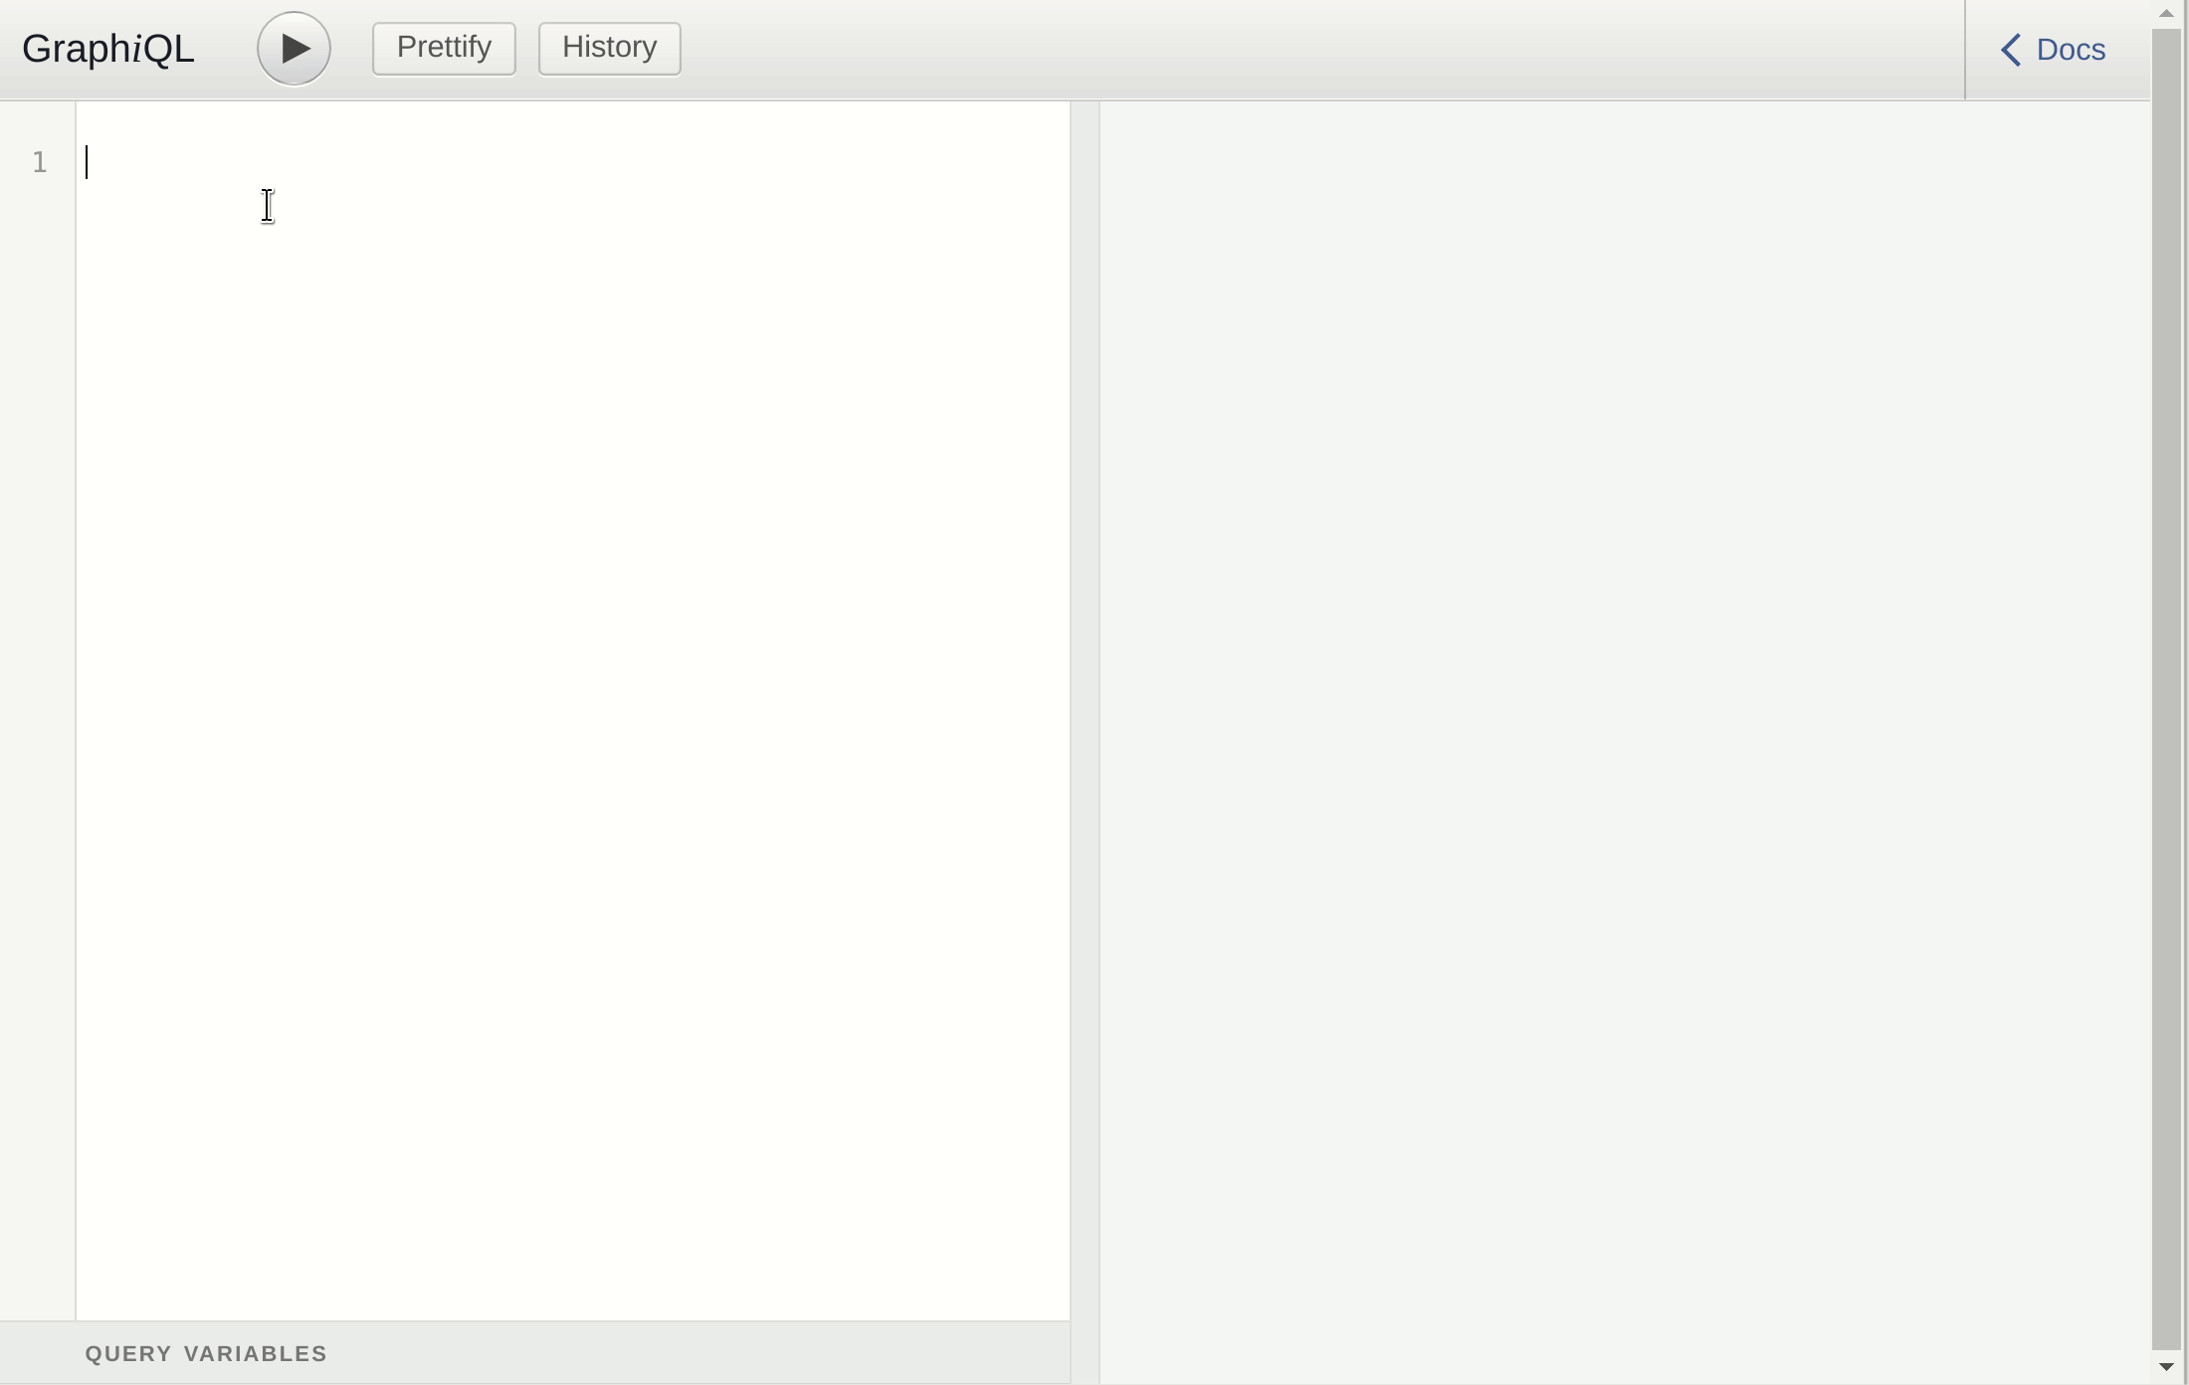Open the Docs explorer
Image resolution: width=2189 pixels, height=1385 pixels.
point(2054,50)
